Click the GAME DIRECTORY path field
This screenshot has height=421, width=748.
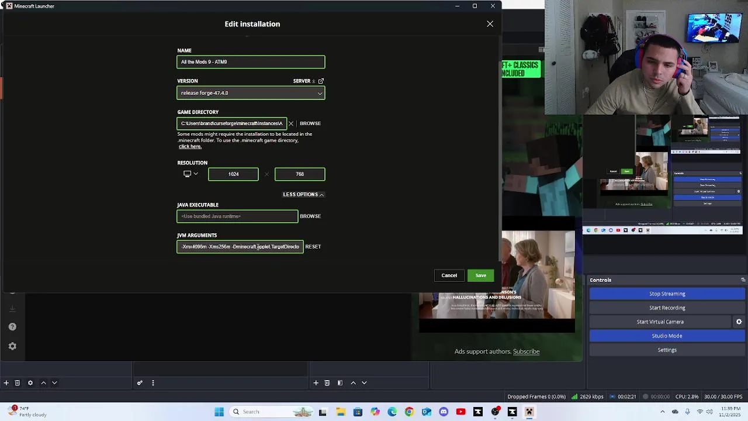coord(232,123)
